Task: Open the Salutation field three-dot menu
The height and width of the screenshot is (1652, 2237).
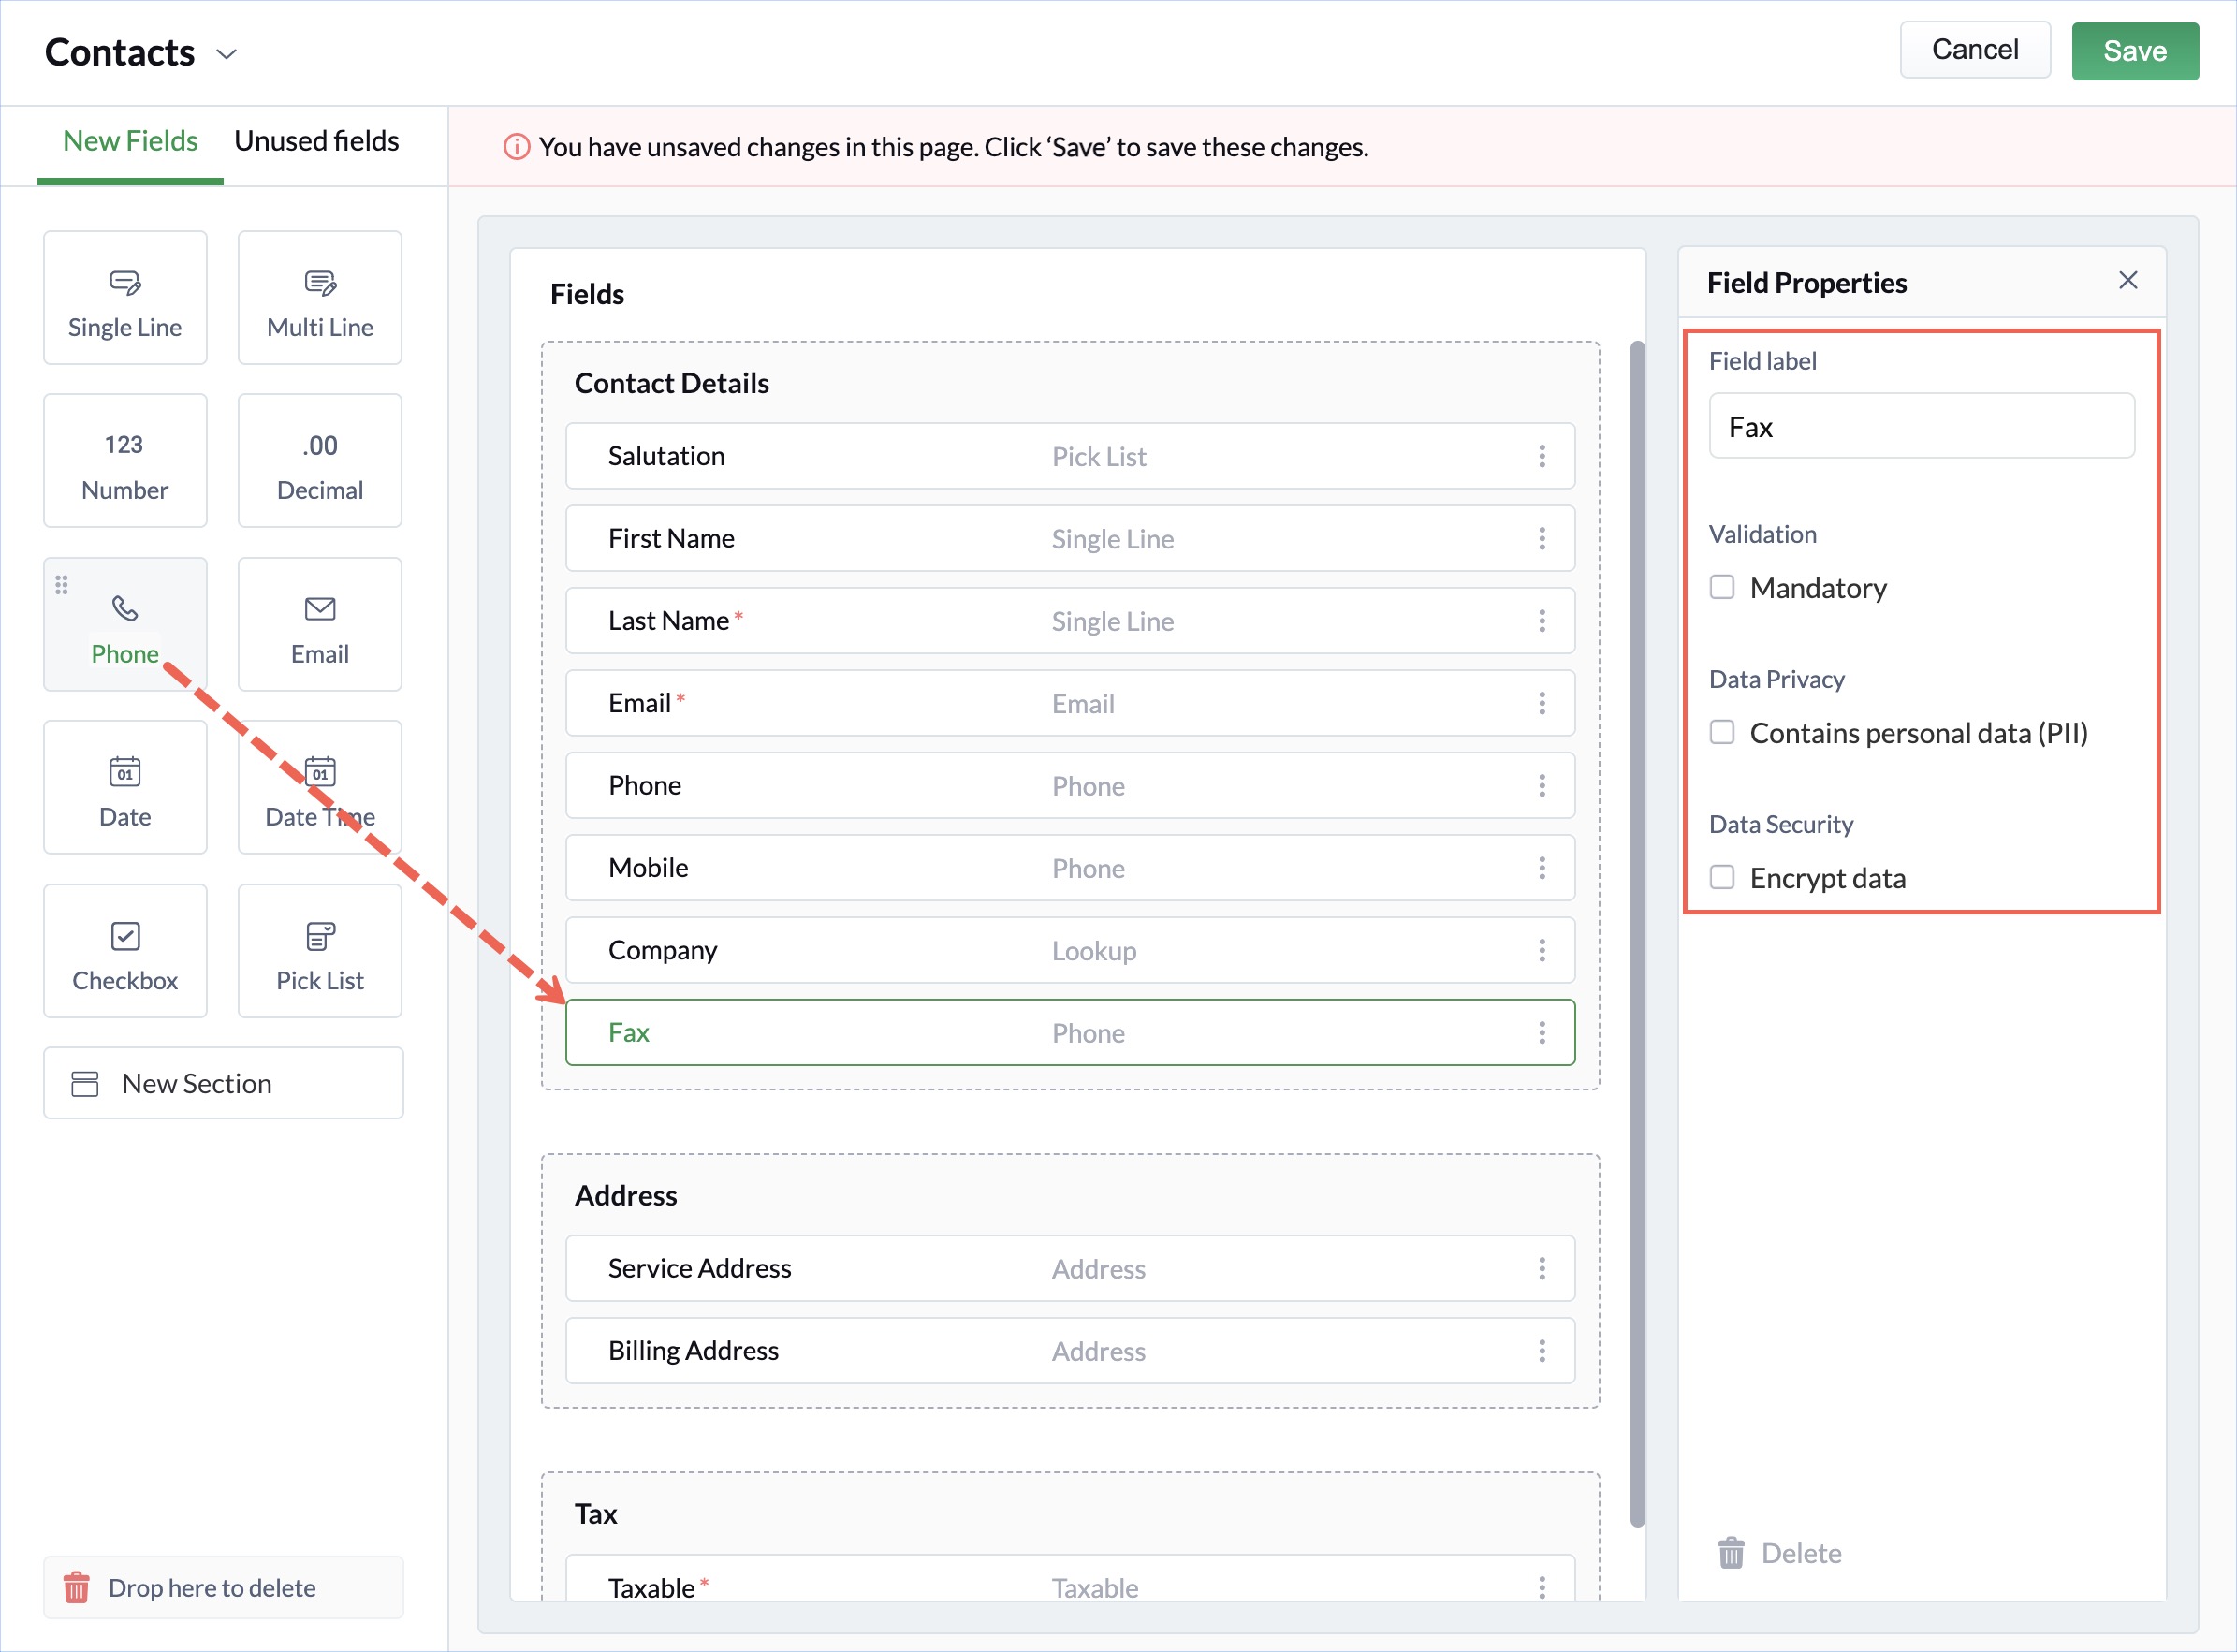Action: [1542, 456]
